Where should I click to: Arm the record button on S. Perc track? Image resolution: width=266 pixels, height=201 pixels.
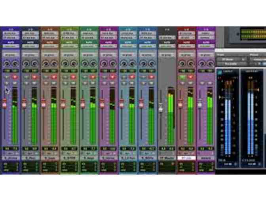[x=34, y=77]
